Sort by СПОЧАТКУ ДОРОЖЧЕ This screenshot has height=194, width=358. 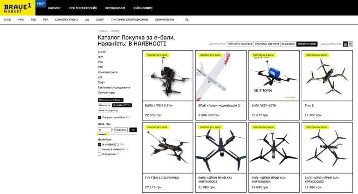pyautogui.click(x=267, y=44)
